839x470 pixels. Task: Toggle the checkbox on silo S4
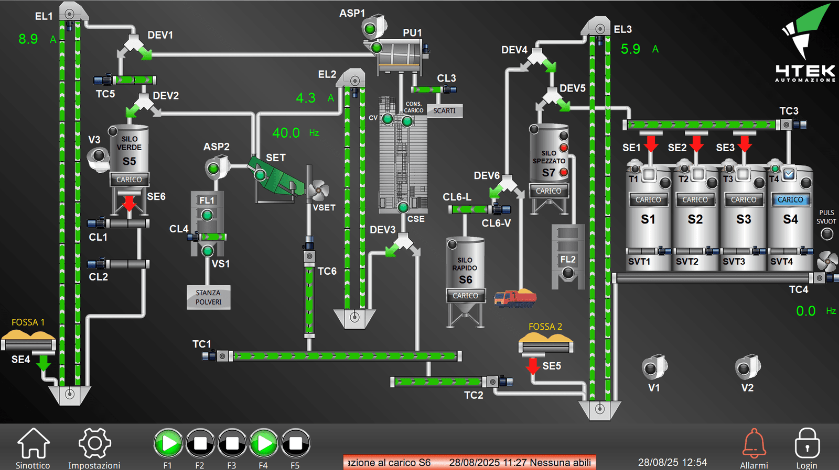tap(789, 174)
